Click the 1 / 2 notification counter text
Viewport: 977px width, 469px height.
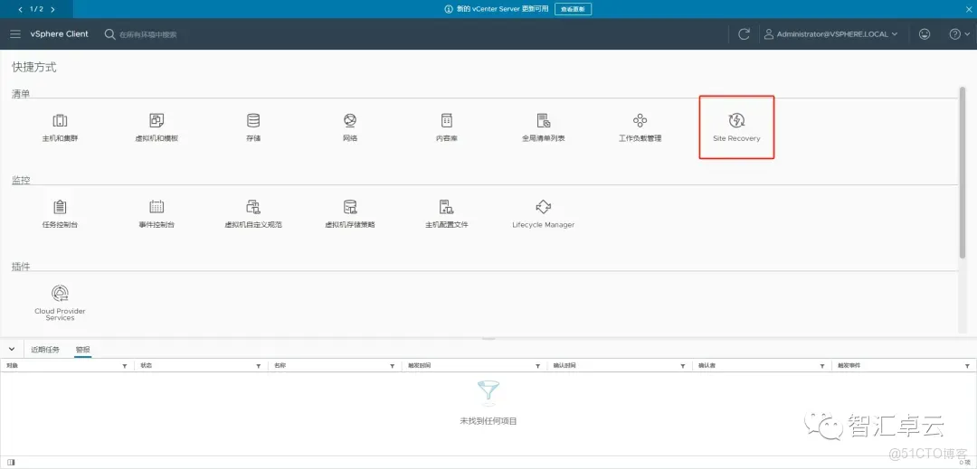pyautogui.click(x=36, y=9)
